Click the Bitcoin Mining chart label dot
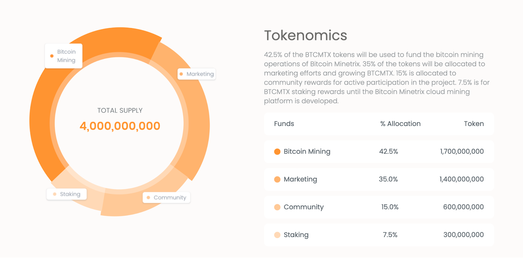 click(x=52, y=56)
